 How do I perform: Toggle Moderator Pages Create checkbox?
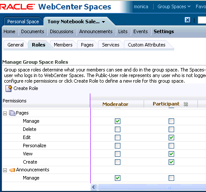117,162
